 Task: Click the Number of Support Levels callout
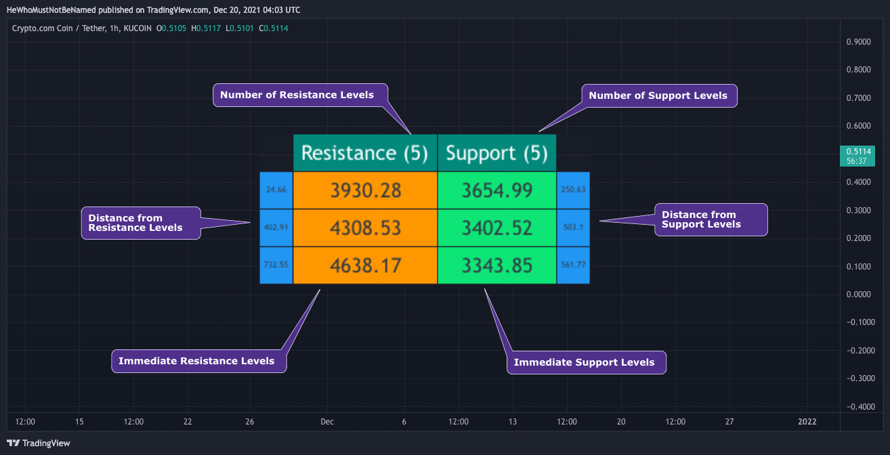(x=658, y=95)
